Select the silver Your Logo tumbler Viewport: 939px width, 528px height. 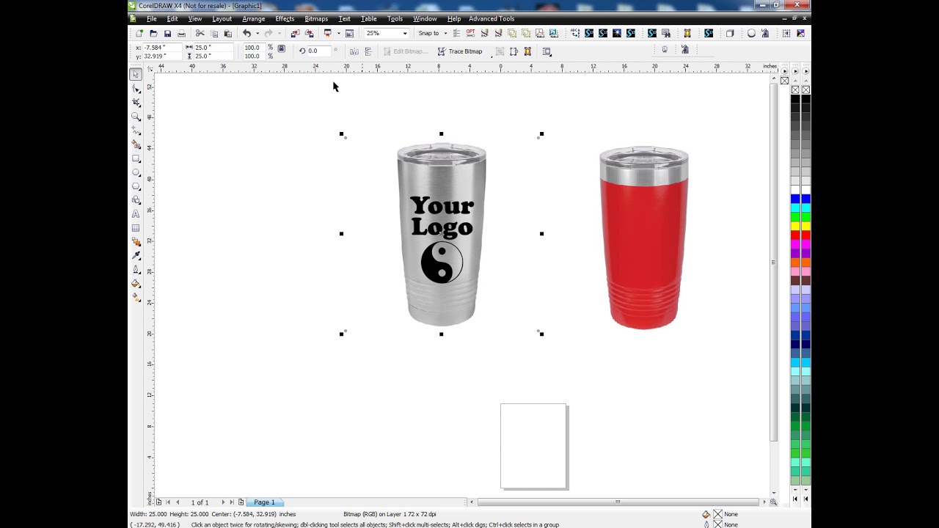pyautogui.click(x=442, y=235)
